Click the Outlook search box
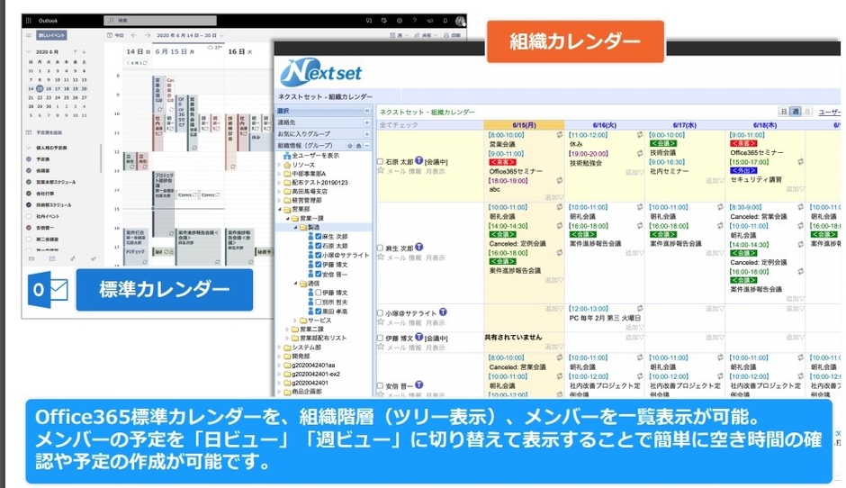Image resolution: width=846 pixels, height=488 pixels. (160, 21)
